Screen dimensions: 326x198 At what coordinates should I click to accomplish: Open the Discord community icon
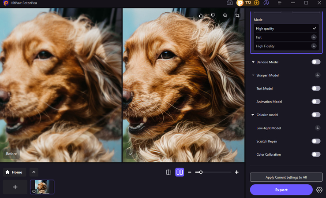click(x=230, y=3)
